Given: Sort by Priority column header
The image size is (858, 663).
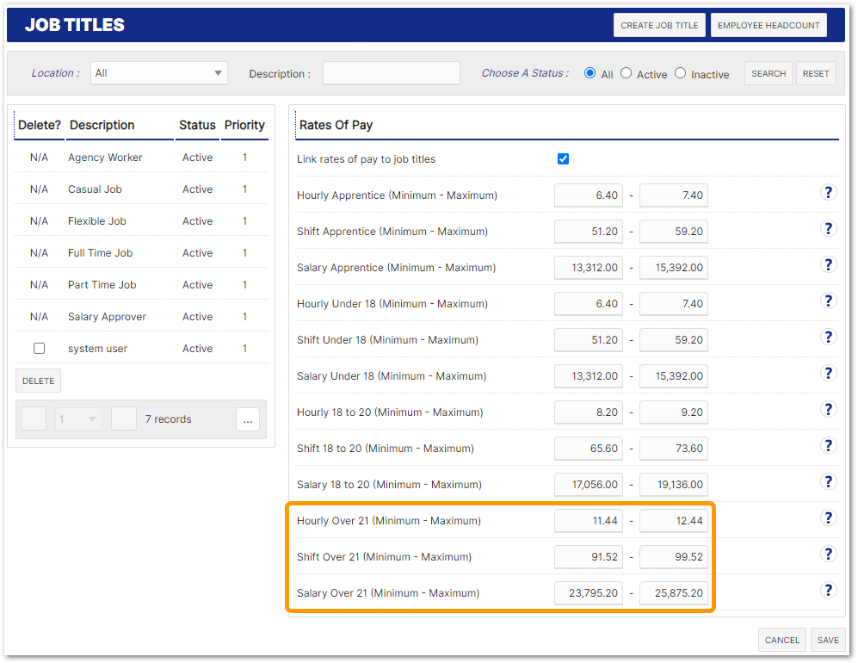Looking at the screenshot, I should (244, 125).
